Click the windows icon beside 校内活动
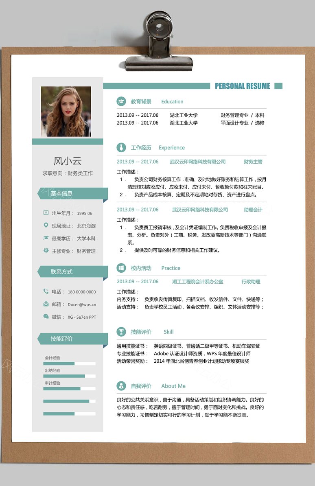This screenshot has width=315, height=486. 121,268
